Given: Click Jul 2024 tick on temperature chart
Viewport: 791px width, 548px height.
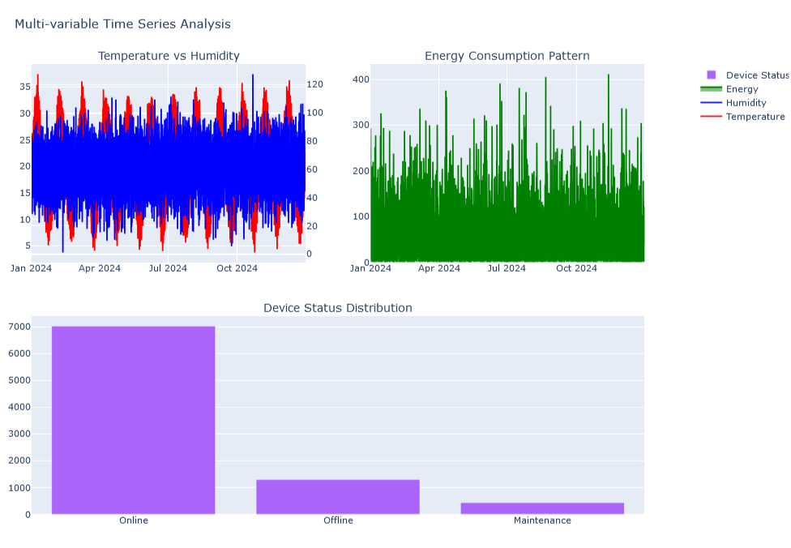Looking at the screenshot, I should tap(168, 268).
